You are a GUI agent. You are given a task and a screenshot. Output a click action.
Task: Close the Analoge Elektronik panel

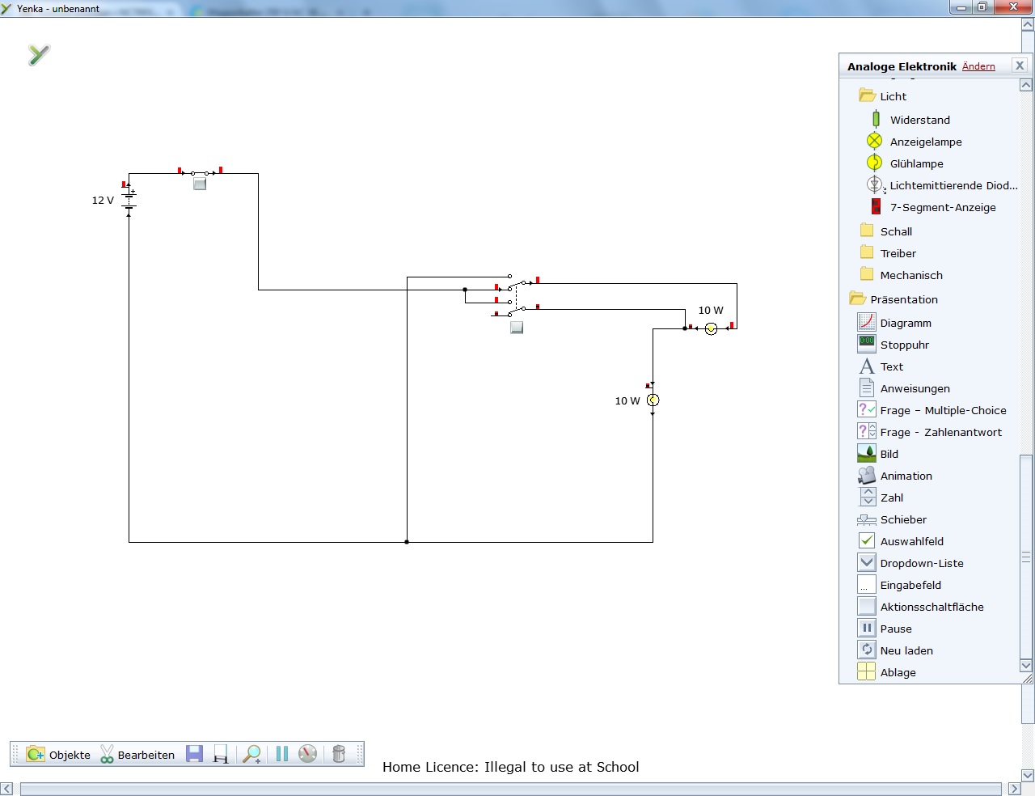pos(1020,66)
